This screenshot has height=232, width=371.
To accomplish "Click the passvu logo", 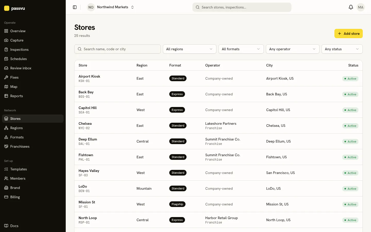I will 14,8.
